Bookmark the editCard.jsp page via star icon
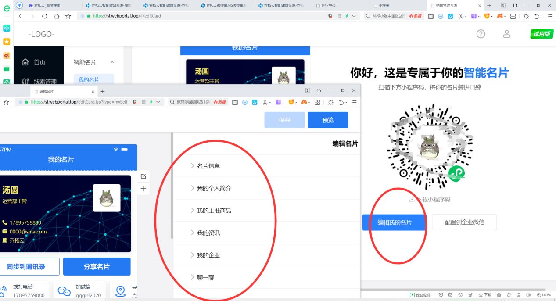Viewport: 556px width, 301px height. click(6, 102)
